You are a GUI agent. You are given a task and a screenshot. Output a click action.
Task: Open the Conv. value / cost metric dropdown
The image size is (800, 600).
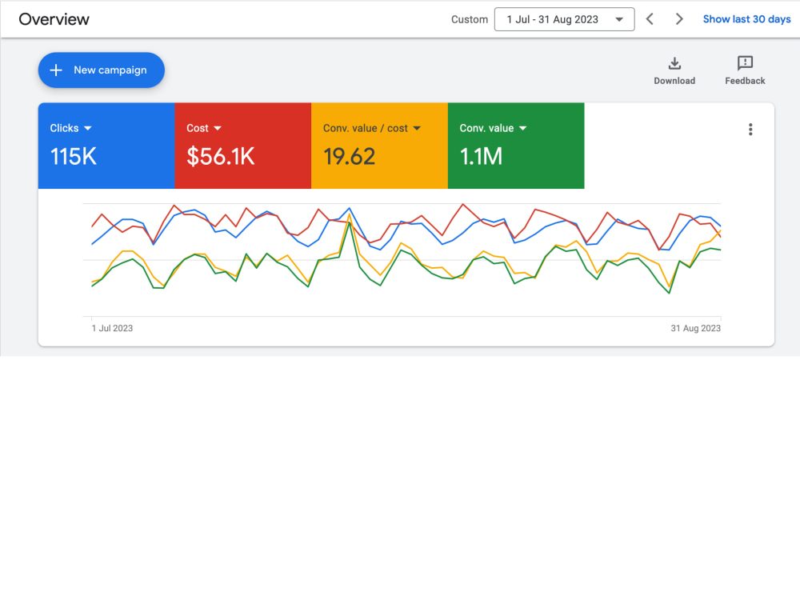(x=372, y=128)
